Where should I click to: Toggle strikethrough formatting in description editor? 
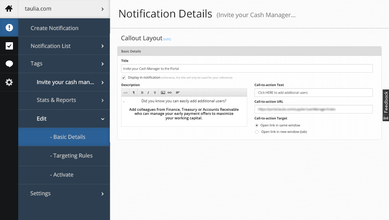coord(155,93)
